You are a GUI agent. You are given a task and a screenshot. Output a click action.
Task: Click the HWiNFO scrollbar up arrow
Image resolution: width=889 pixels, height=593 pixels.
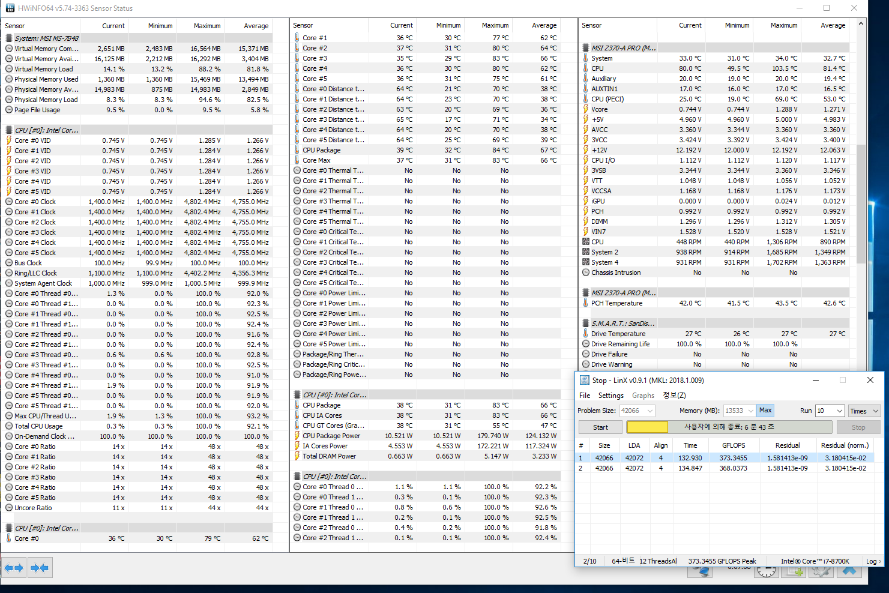click(x=861, y=24)
